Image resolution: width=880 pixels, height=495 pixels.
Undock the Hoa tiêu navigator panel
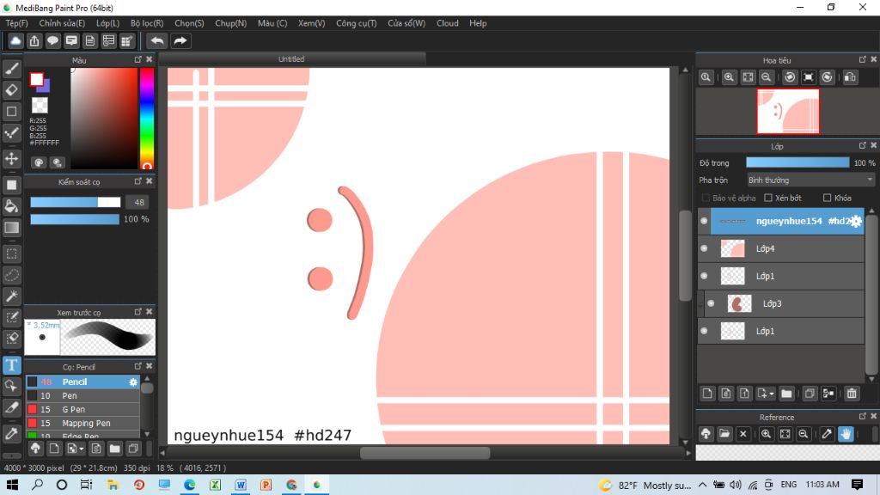(x=863, y=59)
